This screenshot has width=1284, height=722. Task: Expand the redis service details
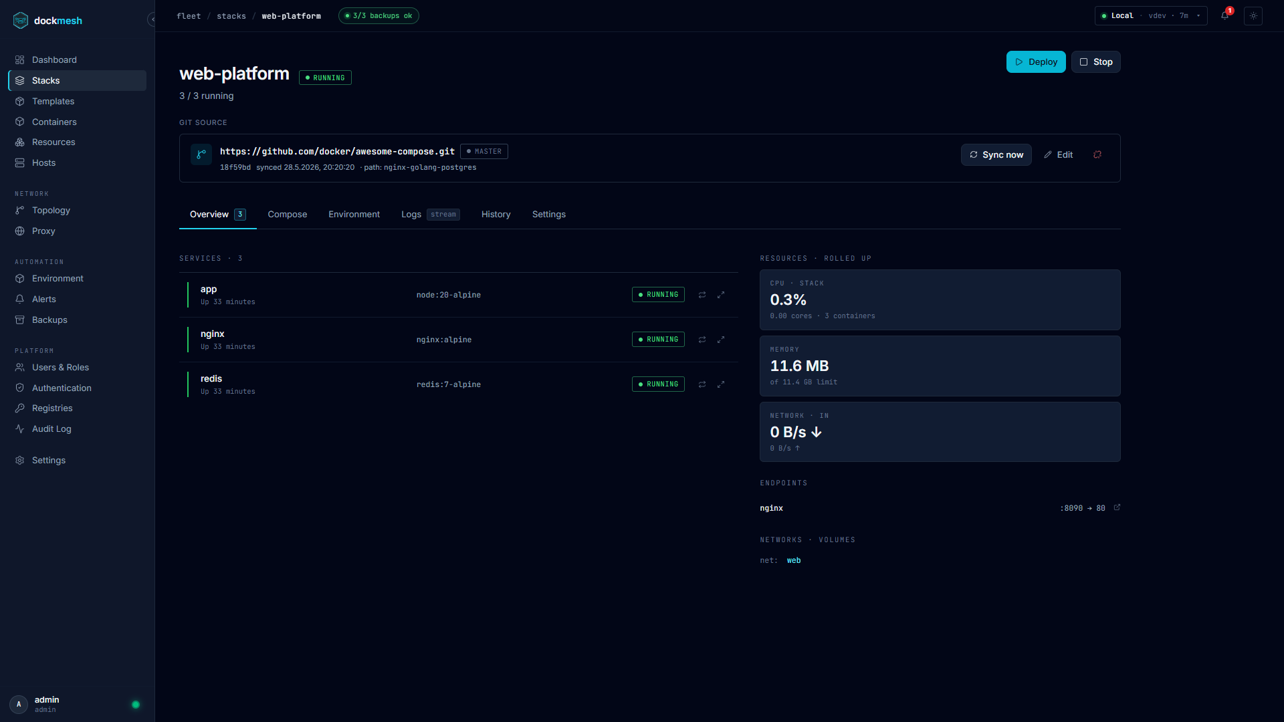[x=721, y=384]
